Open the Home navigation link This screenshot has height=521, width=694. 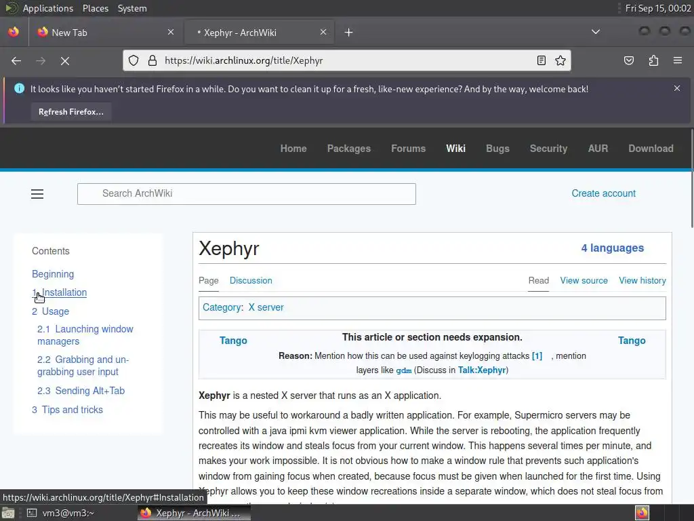(x=293, y=149)
